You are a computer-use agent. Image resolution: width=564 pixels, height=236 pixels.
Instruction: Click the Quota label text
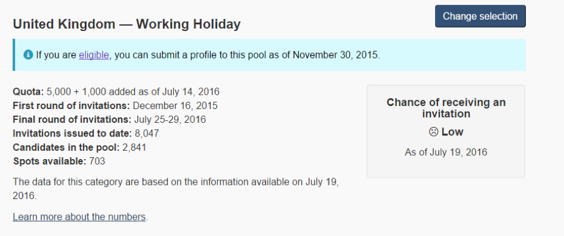(29, 92)
